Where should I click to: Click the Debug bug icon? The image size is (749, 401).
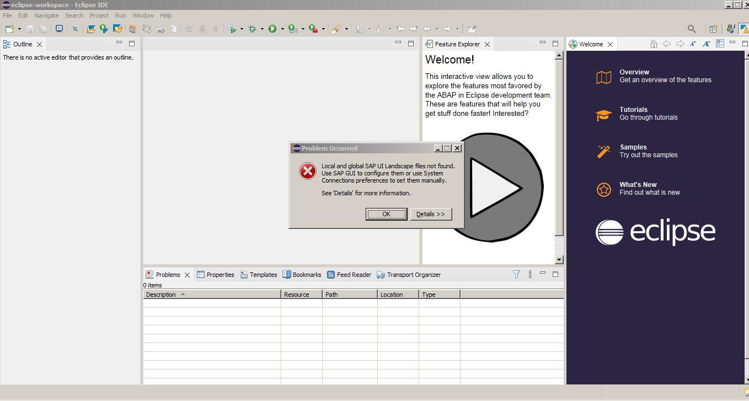coord(253,29)
